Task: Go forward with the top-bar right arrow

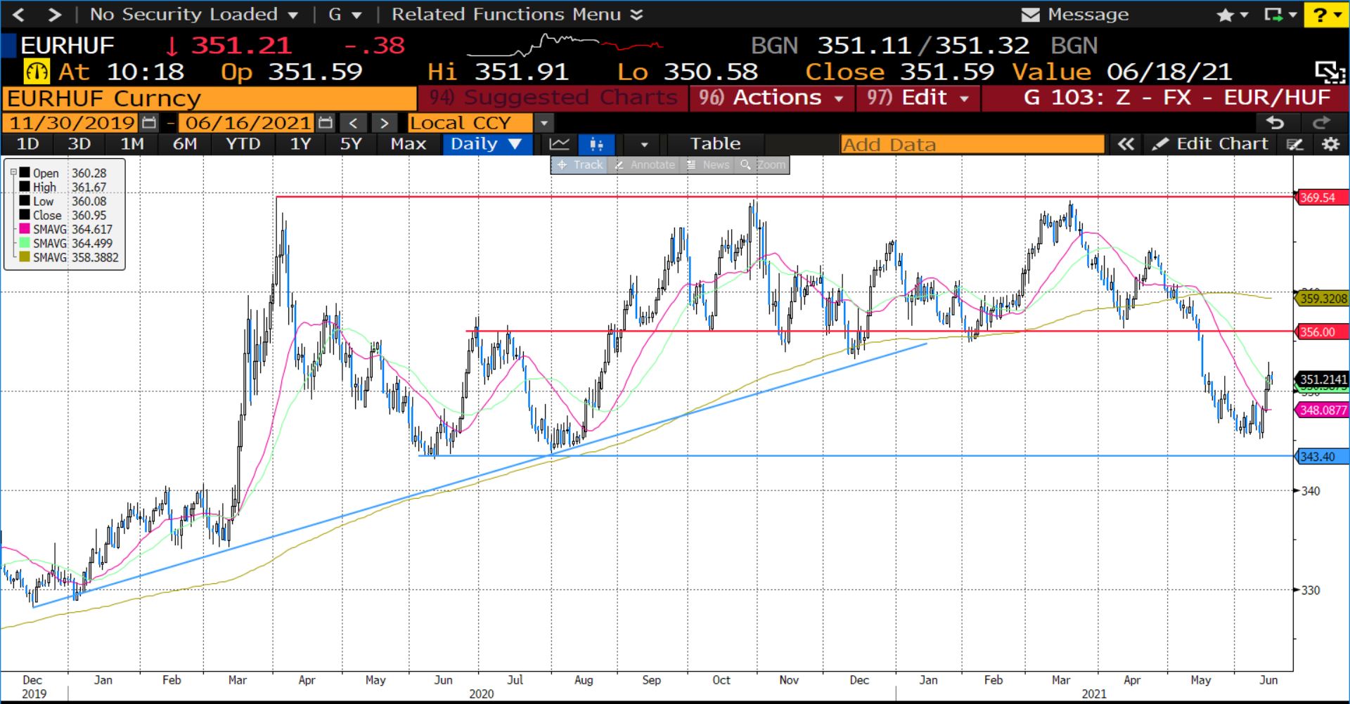Action: (x=54, y=14)
